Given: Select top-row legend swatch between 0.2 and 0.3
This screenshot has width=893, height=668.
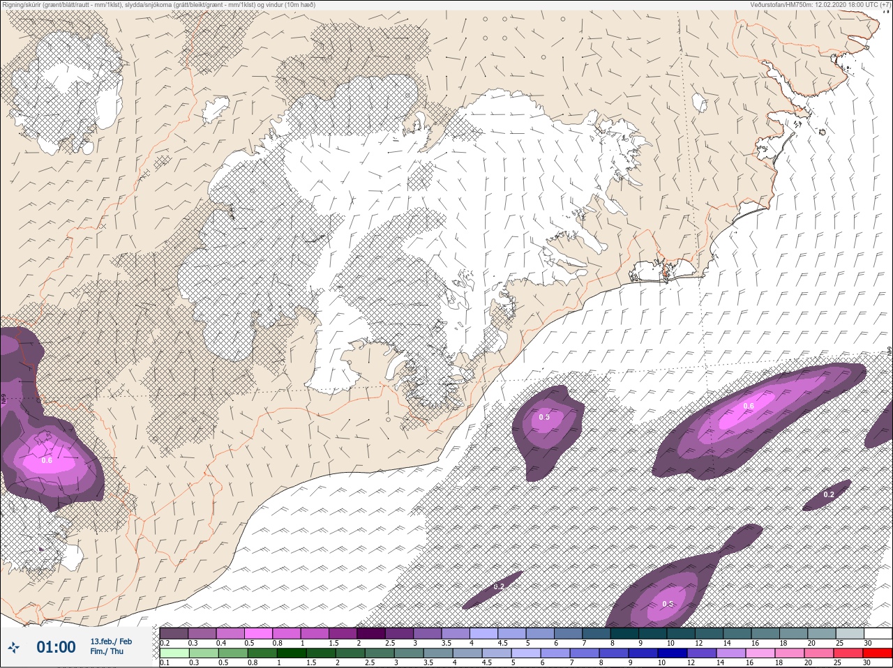Looking at the screenshot, I should pyautogui.click(x=174, y=633).
